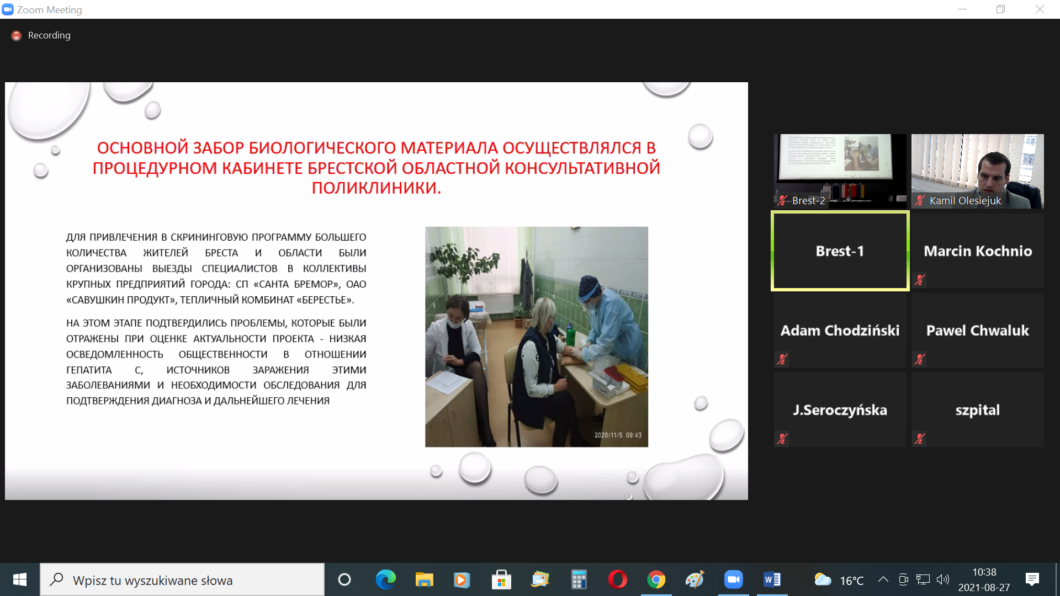Image resolution: width=1060 pixels, height=596 pixels.
Task: Open the volume control in tray
Action: pyautogui.click(x=943, y=579)
